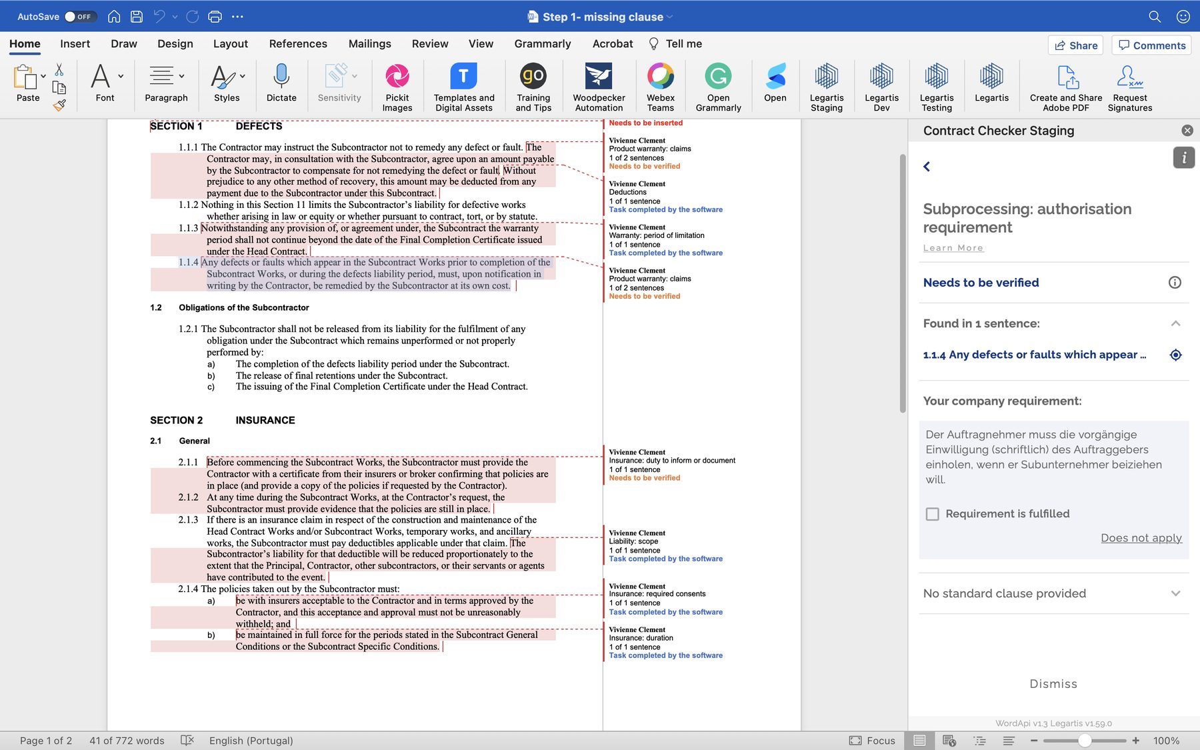Copy selection using Copy icon

59,87
